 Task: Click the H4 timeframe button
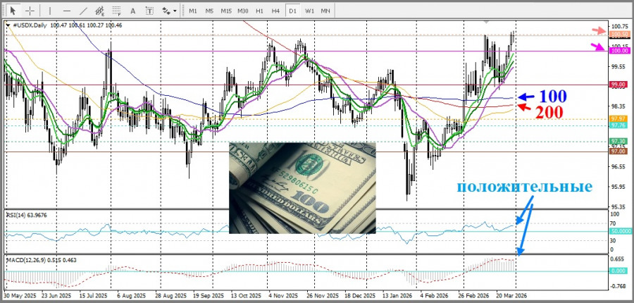point(275,11)
